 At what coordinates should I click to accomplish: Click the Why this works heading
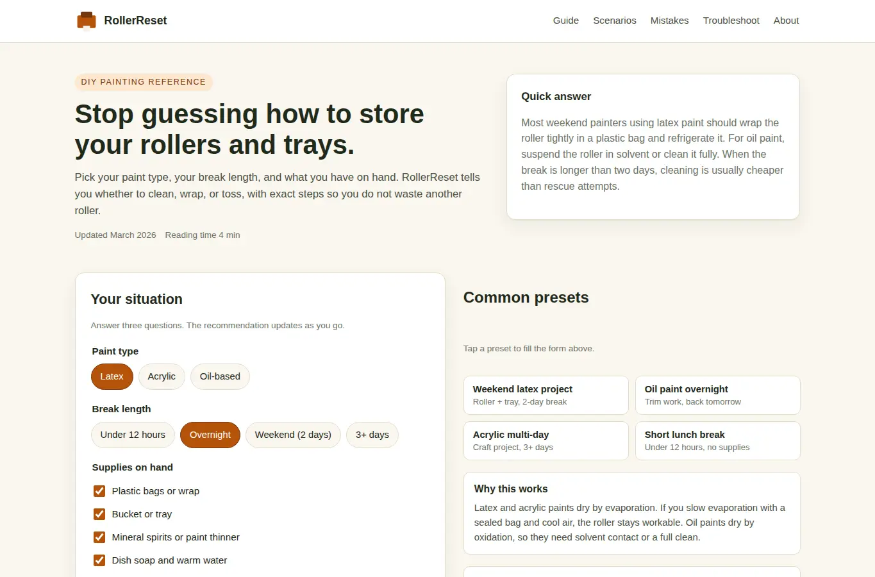[x=511, y=489]
